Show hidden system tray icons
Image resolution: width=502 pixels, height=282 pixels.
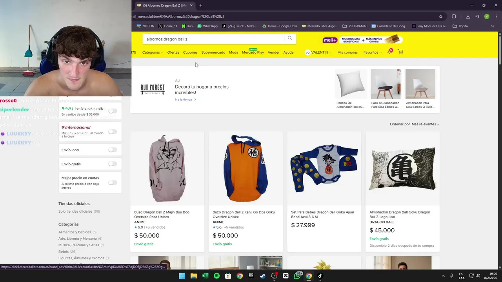coord(443,276)
